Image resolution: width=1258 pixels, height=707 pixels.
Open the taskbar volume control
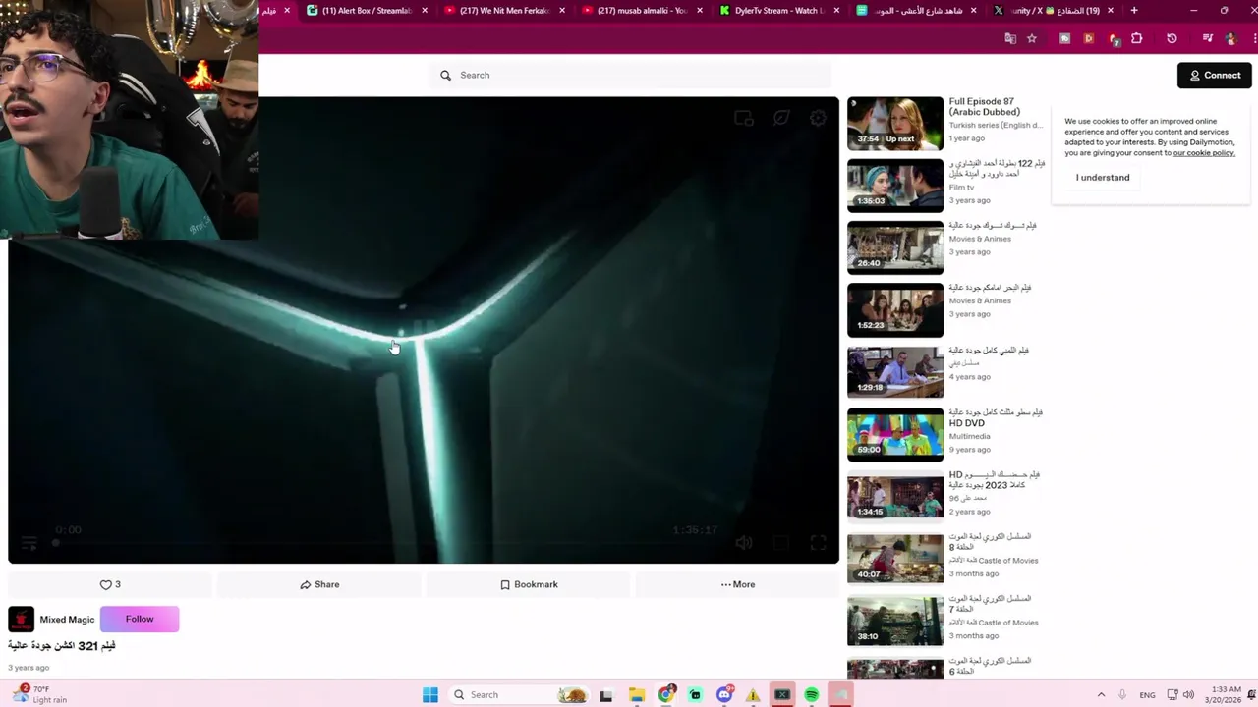(1188, 695)
